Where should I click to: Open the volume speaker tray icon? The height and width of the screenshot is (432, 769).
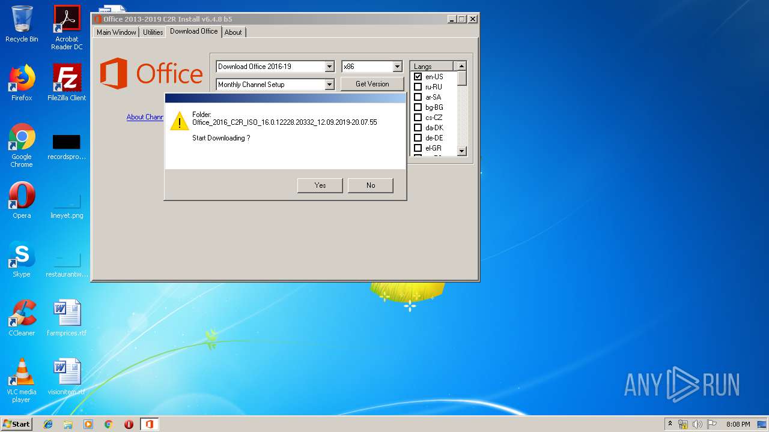[698, 424]
